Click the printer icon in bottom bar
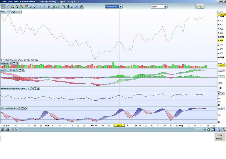Image resolution: width=226 pixels, height=159 pixels. pos(8,129)
